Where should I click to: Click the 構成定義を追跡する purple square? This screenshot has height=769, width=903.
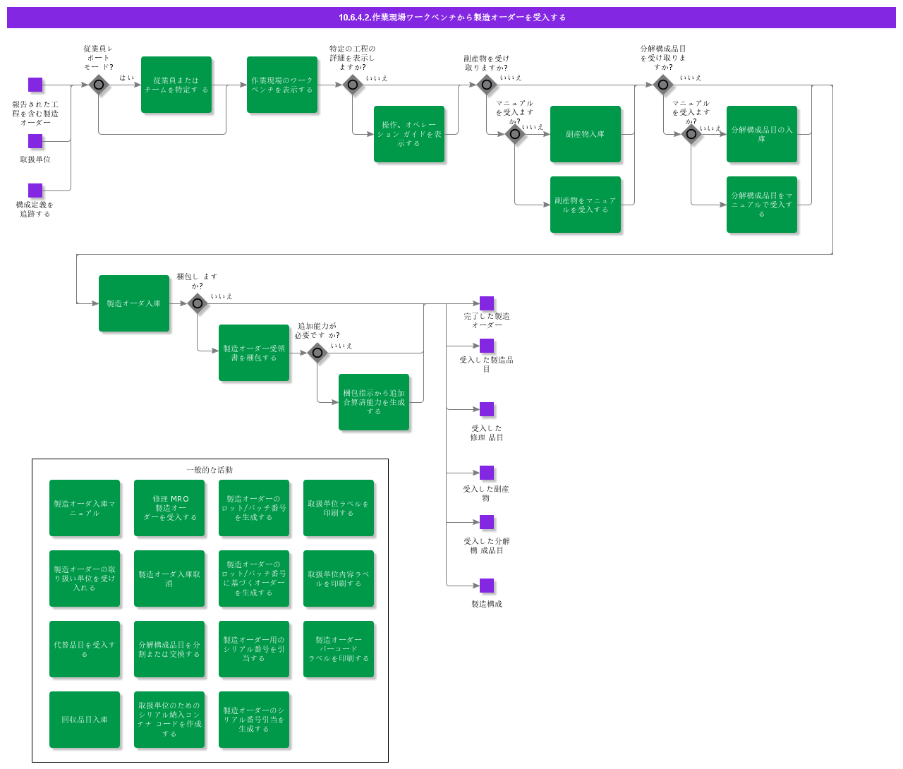pos(35,190)
